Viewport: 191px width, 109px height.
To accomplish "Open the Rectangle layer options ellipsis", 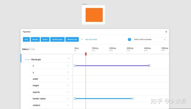I will pos(69,58).
